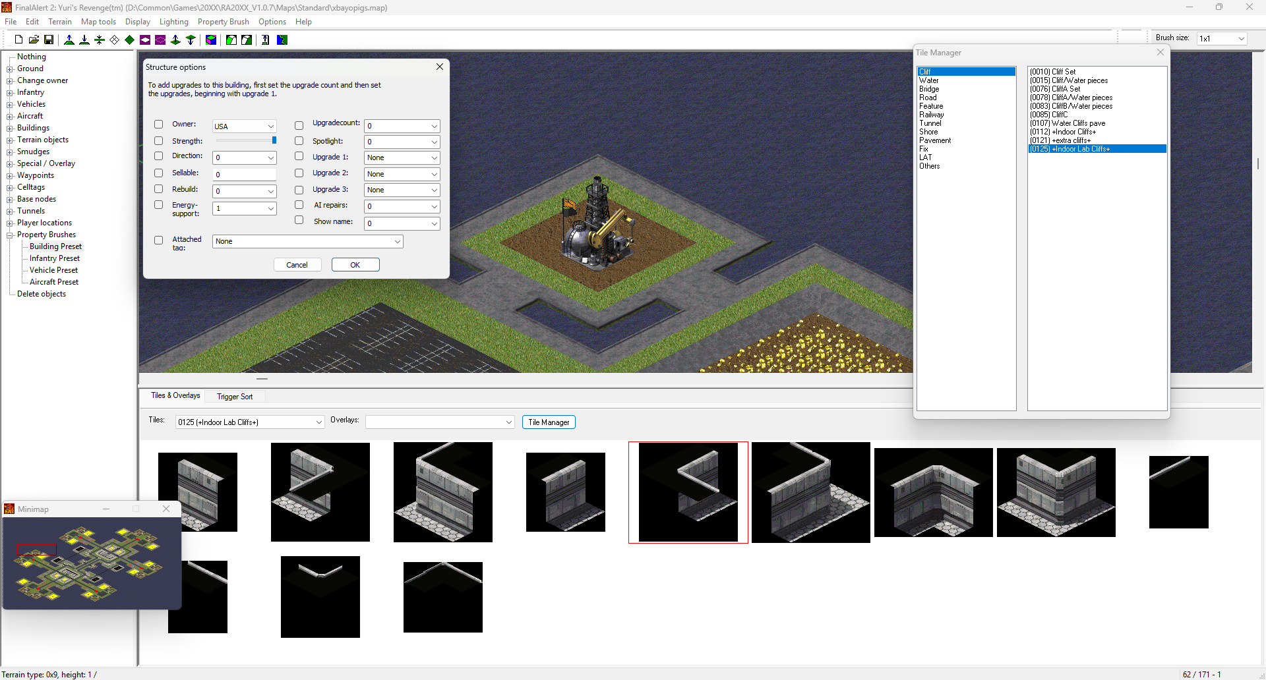
Task: Select the raise ground tool
Action: pyautogui.click(x=69, y=40)
